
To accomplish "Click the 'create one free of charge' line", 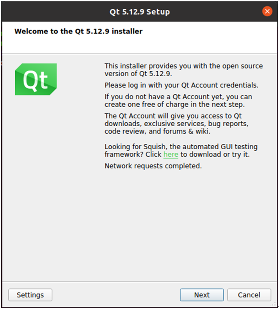I will [x=174, y=104].
